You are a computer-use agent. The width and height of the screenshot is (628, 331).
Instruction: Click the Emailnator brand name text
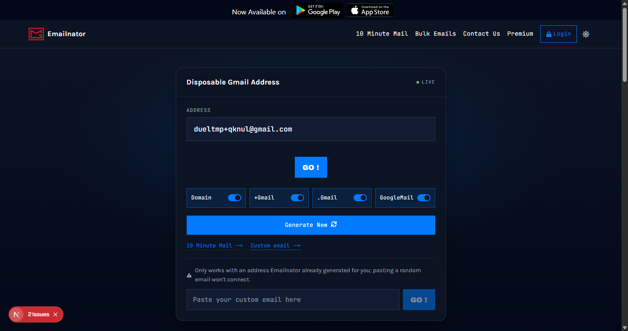click(x=67, y=34)
